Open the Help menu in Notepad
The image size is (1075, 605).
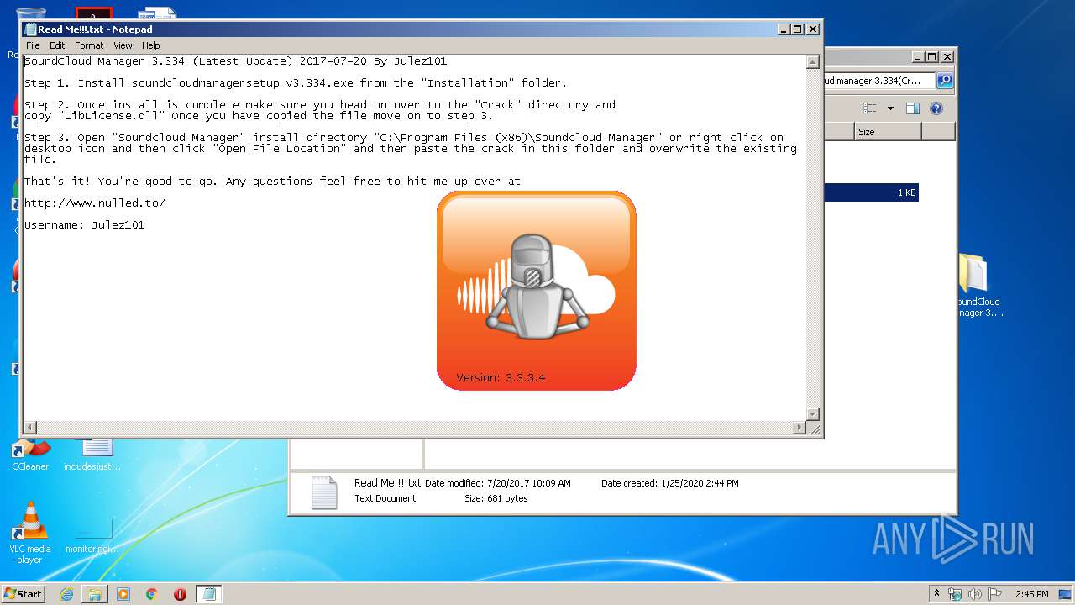tap(150, 45)
